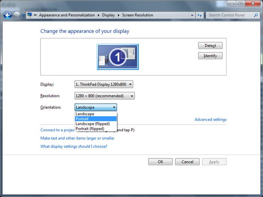263x197 pixels.
Task: Open What display settings should I choose
Action: (x=74, y=146)
